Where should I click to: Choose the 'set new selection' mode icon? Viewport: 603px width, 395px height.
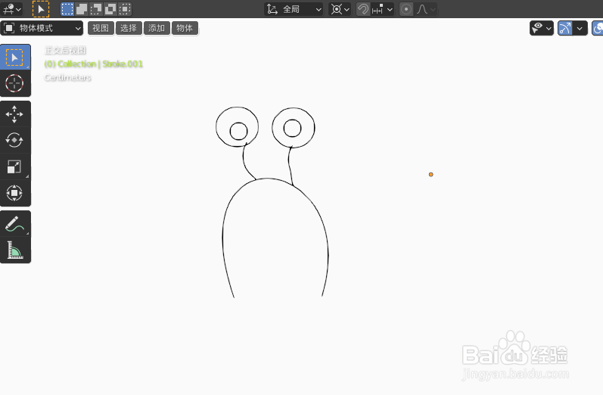pyautogui.click(x=67, y=9)
